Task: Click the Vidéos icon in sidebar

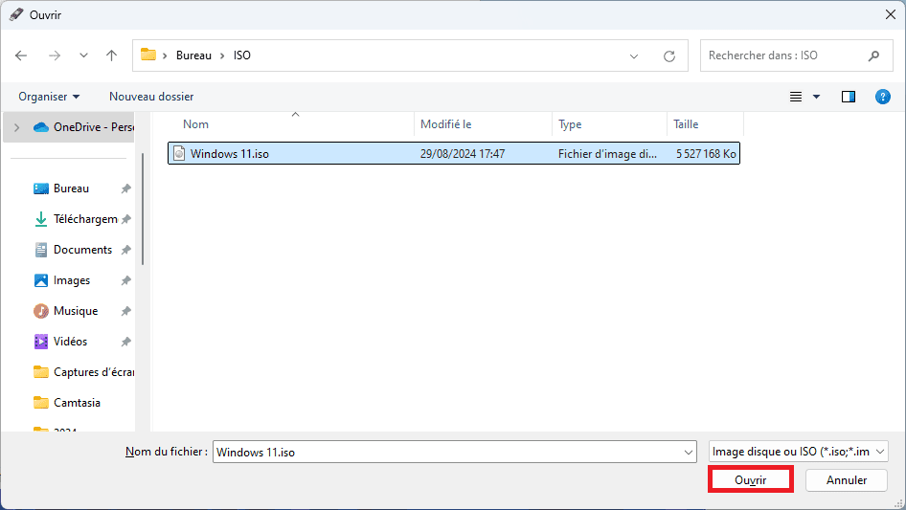Action: (40, 342)
